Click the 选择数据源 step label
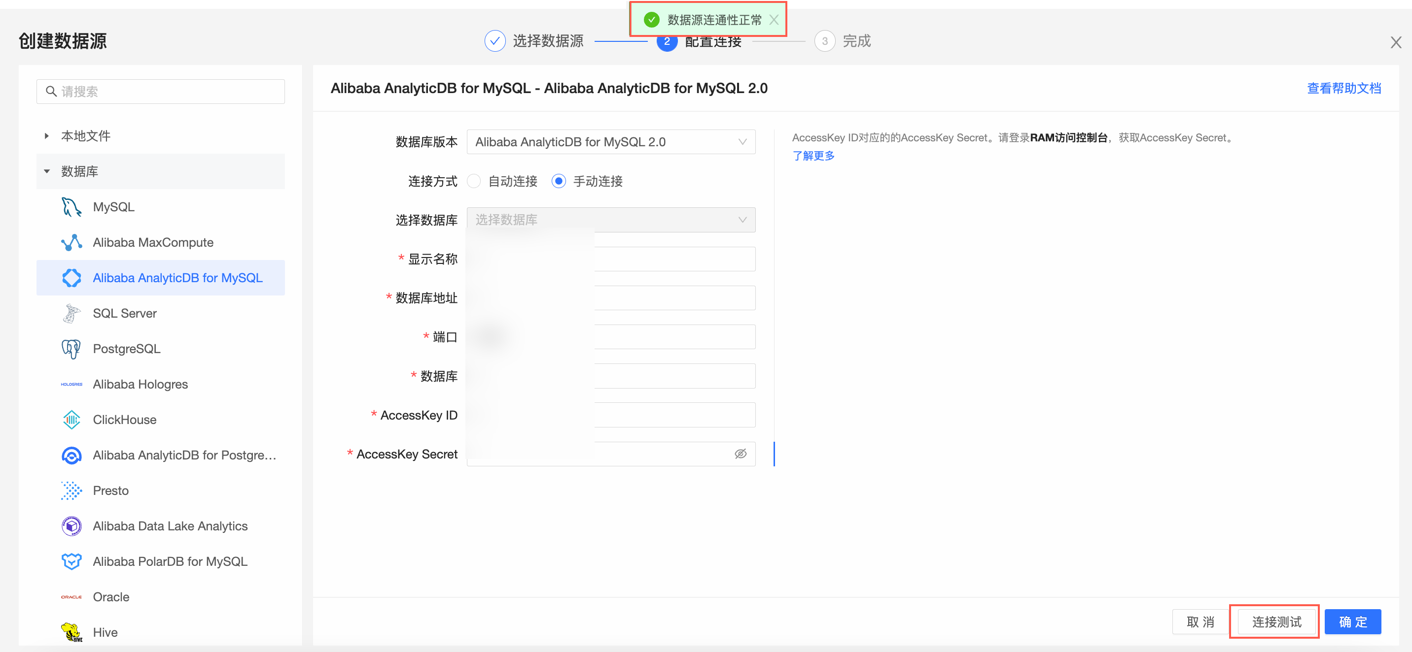1412x652 pixels. tap(548, 41)
